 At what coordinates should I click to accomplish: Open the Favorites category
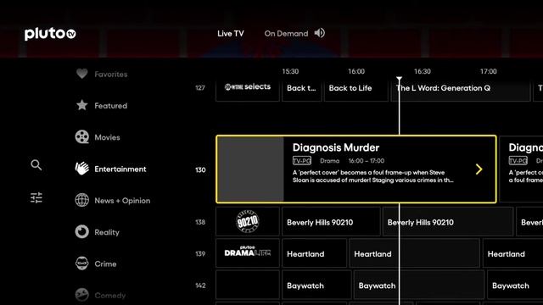click(111, 74)
